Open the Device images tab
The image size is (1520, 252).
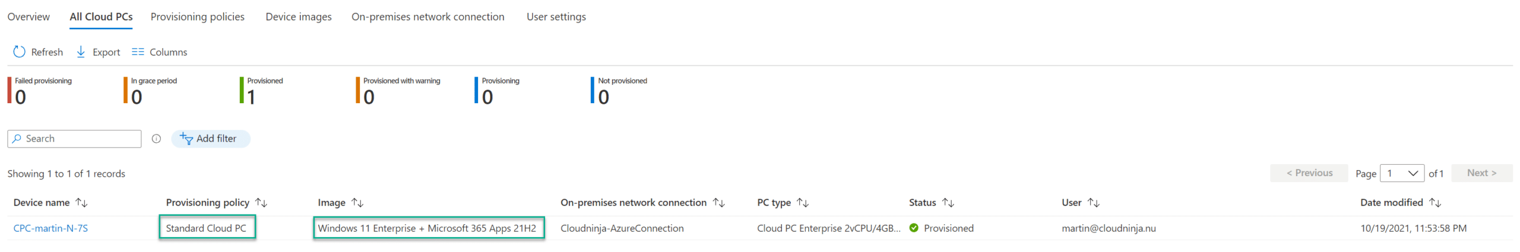click(299, 17)
